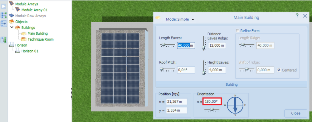Select Horizon tree node
Viewport: 312px width, 122px height.
pyautogui.click(x=21, y=45)
